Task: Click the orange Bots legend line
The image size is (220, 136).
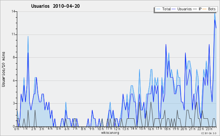Action: click(x=205, y=9)
